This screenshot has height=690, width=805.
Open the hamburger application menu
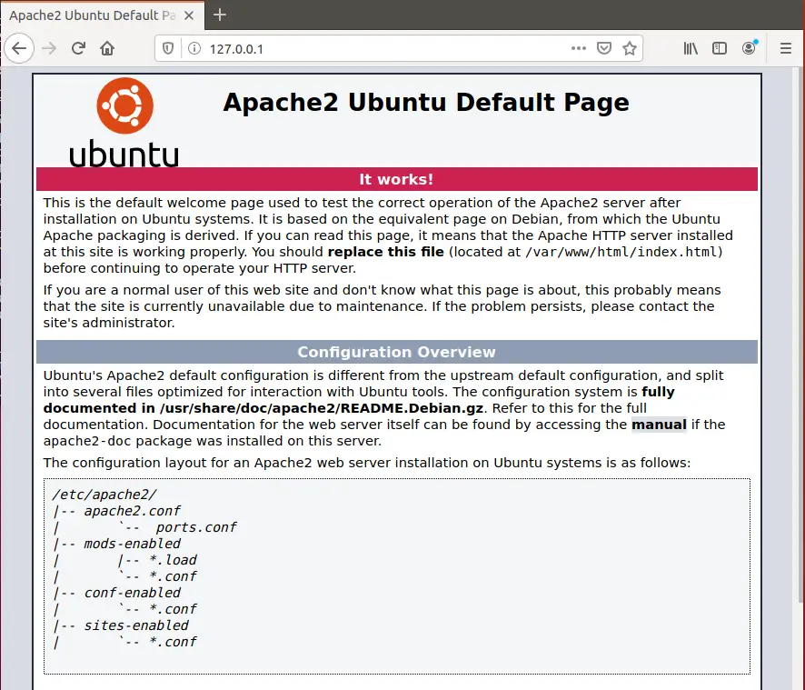coord(786,48)
